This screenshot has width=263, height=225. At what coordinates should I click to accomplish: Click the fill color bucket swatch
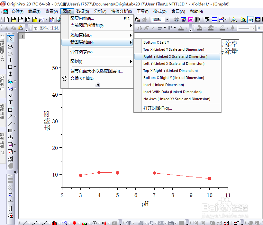(199, 28)
